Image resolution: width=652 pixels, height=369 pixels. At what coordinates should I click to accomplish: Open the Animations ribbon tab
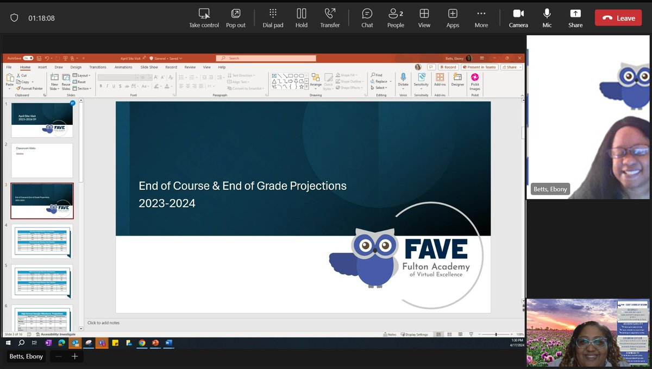point(123,67)
